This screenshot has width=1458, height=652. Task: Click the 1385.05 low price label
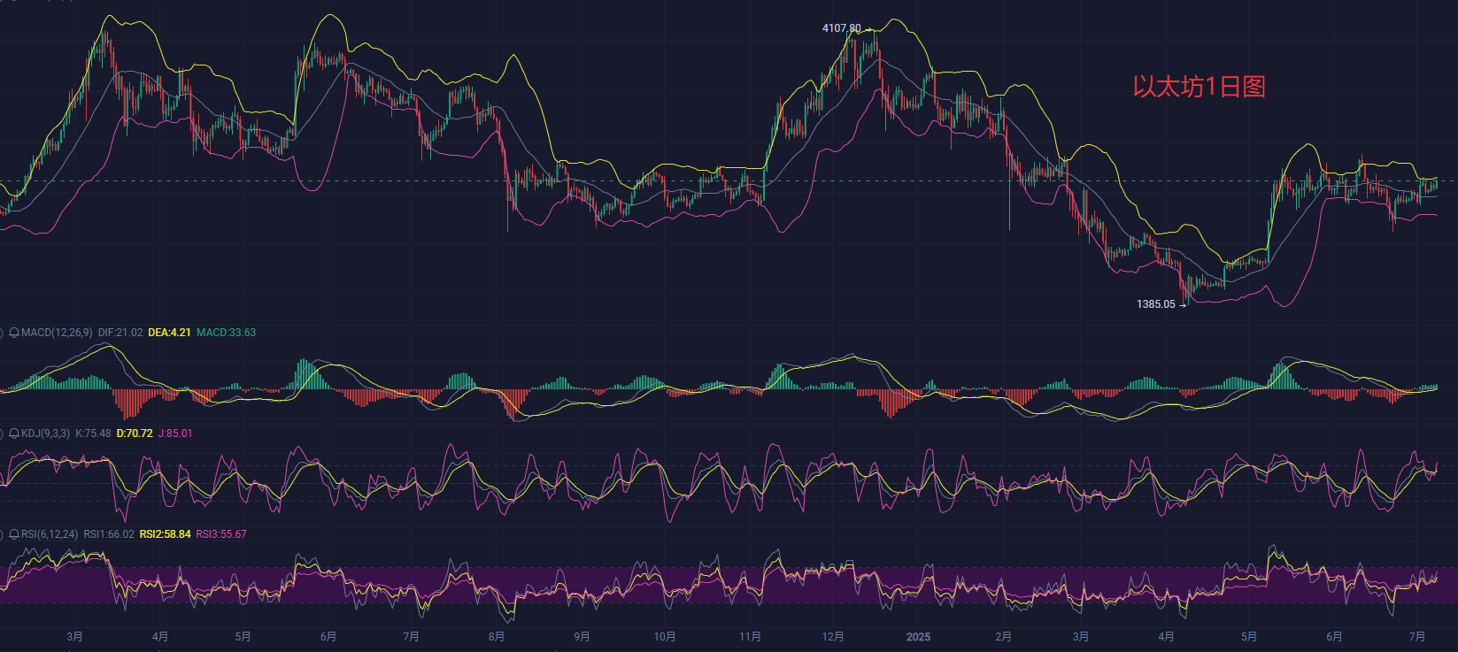point(1156,304)
